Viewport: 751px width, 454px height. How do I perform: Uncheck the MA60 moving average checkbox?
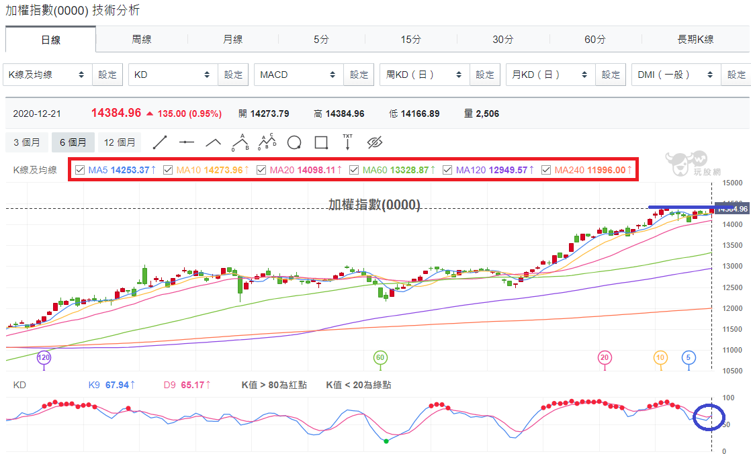[354, 170]
